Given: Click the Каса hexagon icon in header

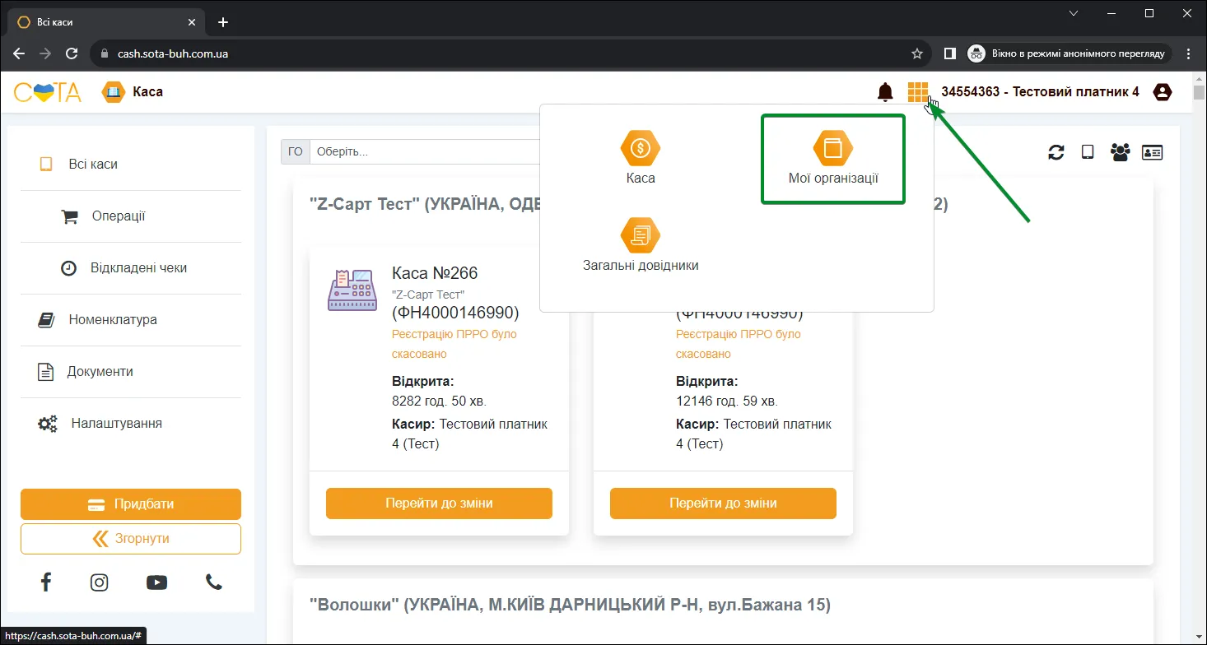Looking at the screenshot, I should coord(113,92).
